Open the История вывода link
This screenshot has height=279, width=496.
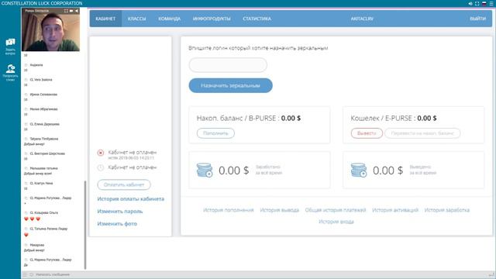click(x=279, y=210)
